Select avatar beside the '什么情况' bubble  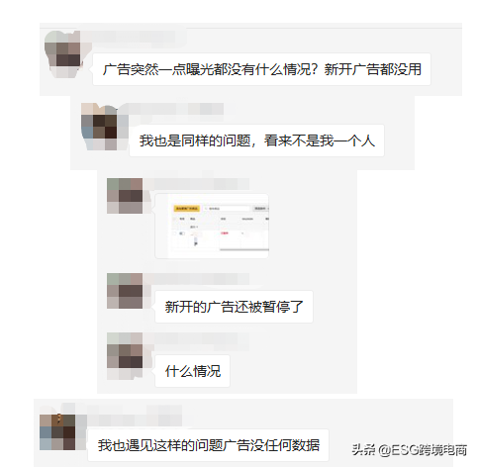(125, 355)
